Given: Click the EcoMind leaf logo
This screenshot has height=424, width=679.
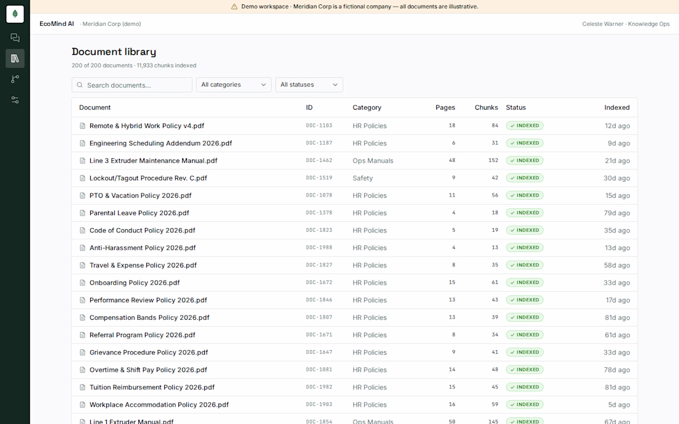Looking at the screenshot, I should click(15, 14).
